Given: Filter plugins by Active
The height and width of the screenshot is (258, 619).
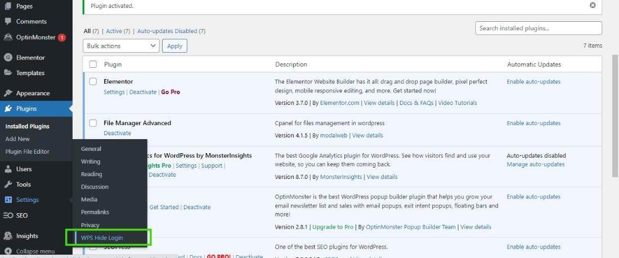Looking at the screenshot, I should pyautogui.click(x=114, y=31).
